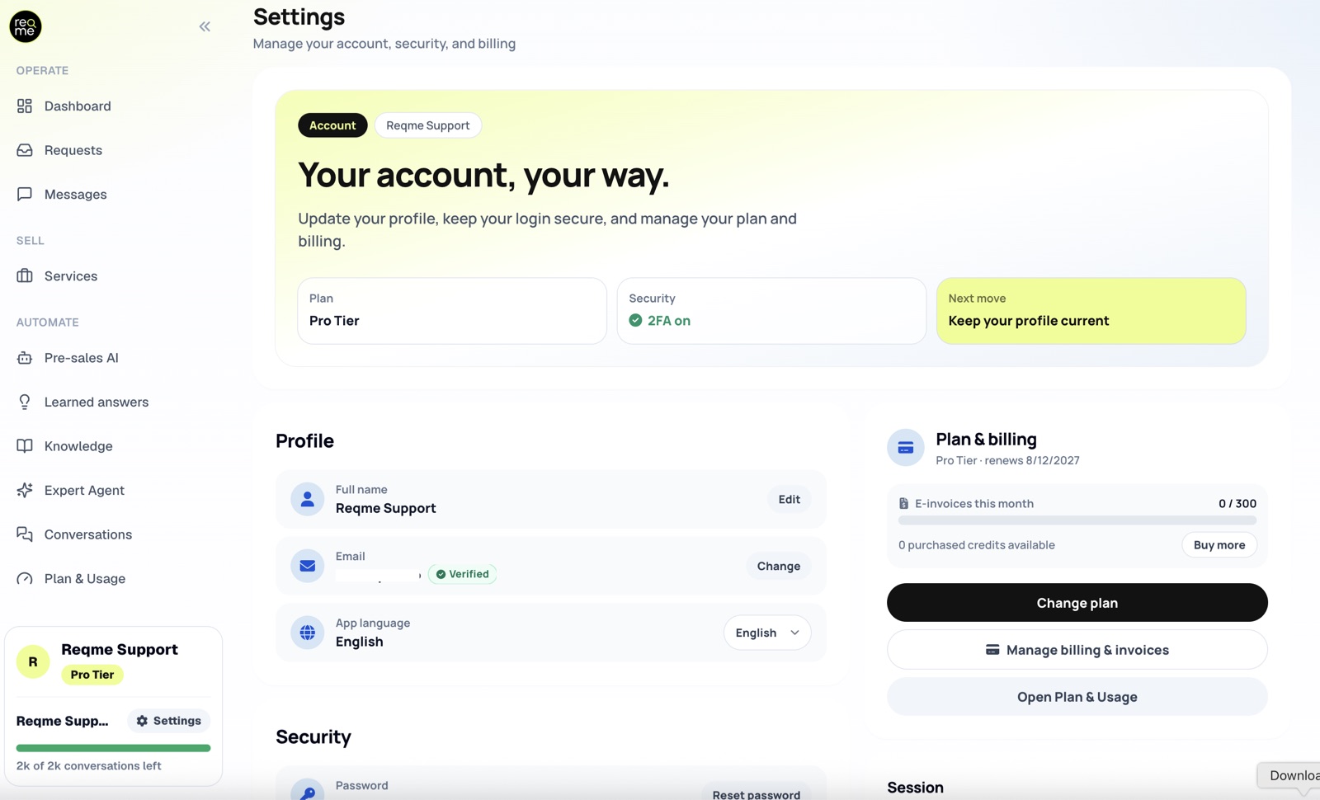Click the Security 2FA on card
1320x800 pixels.
[x=771, y=310]
